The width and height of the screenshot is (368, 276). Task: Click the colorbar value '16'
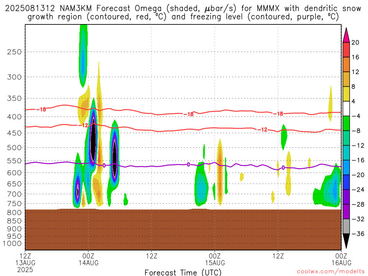tap(355, 57)
